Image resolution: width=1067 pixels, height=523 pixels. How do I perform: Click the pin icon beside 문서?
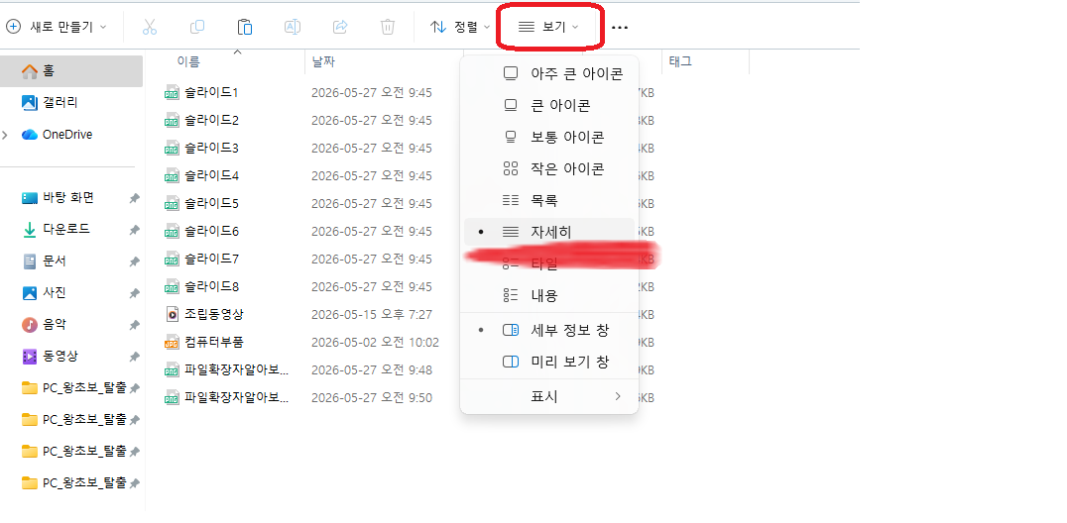[134, 261]
